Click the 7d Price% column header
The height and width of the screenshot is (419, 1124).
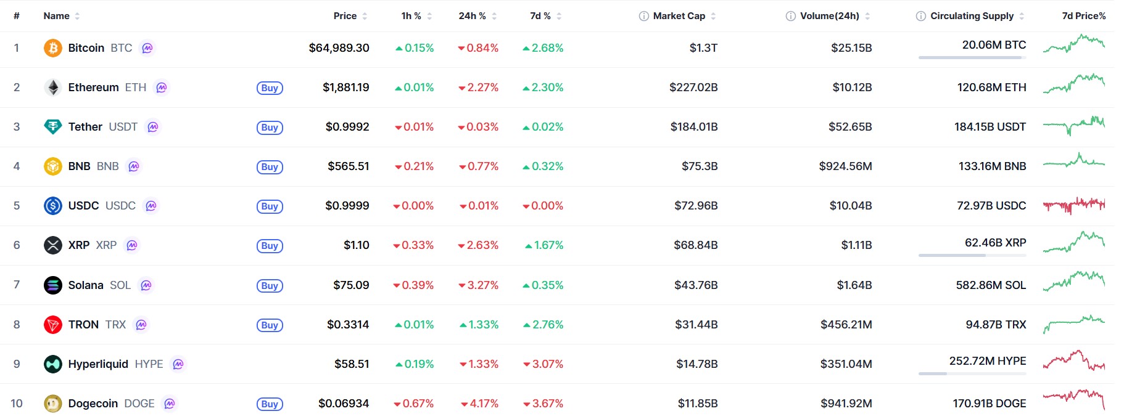pyautogui.click(x=1084, y=16)
